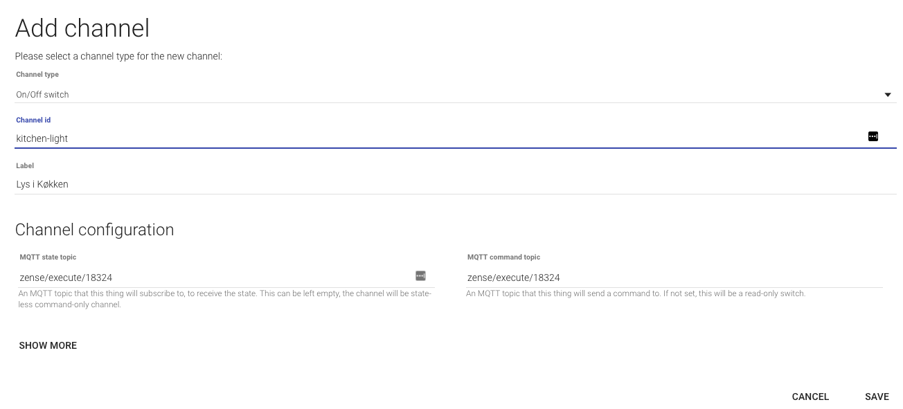Select the On/Off switch channel type box
The image size is (903, 409).
click(443, 95)
